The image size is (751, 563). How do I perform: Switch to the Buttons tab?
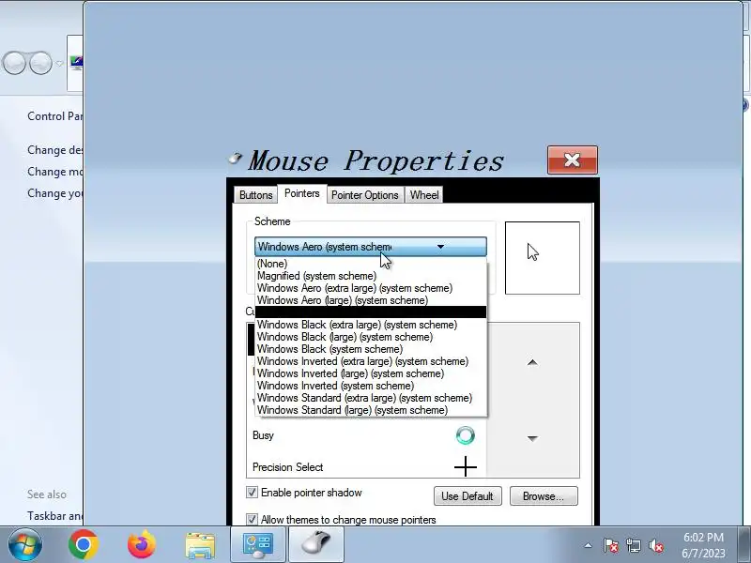coord(255,195)
